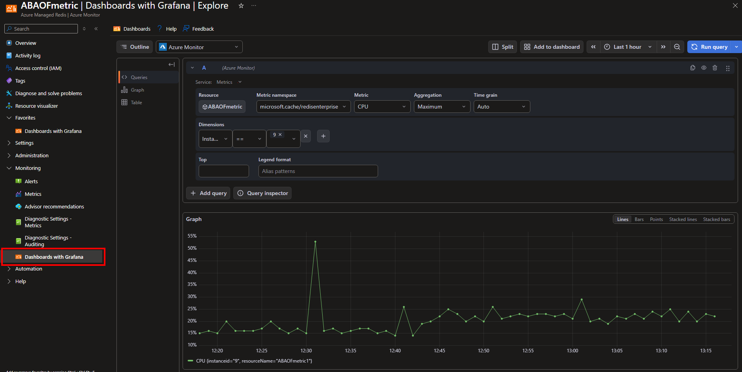The width and height of the screenshot is (742, 372).
Task: Add a new dimension with plus button
Action: pos(323,136)
